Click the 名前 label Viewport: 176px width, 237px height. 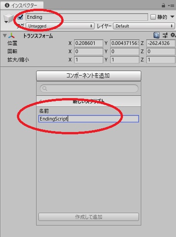tap(44, 111)
